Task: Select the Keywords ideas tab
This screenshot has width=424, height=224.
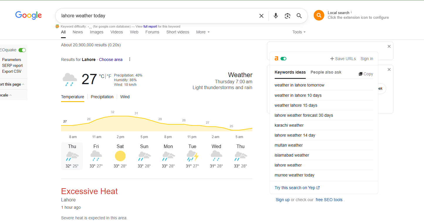Action: tap(290, 72)
